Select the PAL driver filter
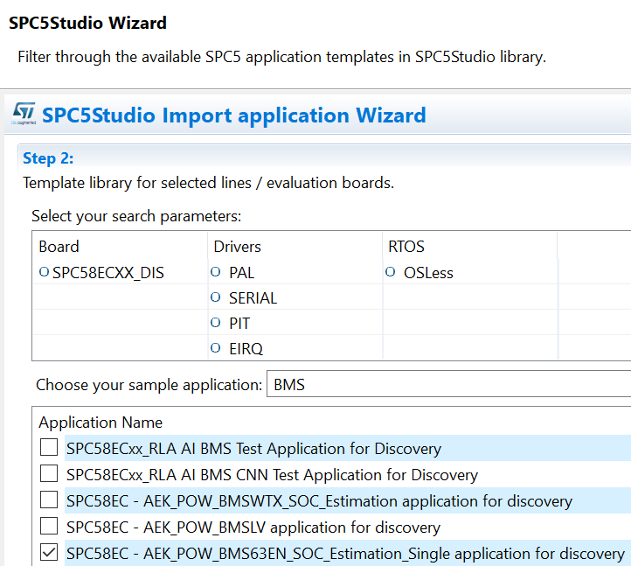 coord(216,273)
